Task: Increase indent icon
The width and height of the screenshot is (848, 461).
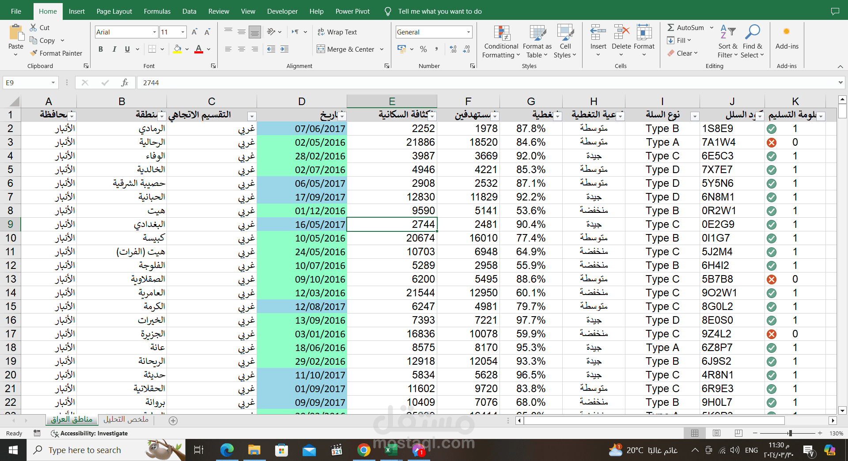Action: coord(284,49)
